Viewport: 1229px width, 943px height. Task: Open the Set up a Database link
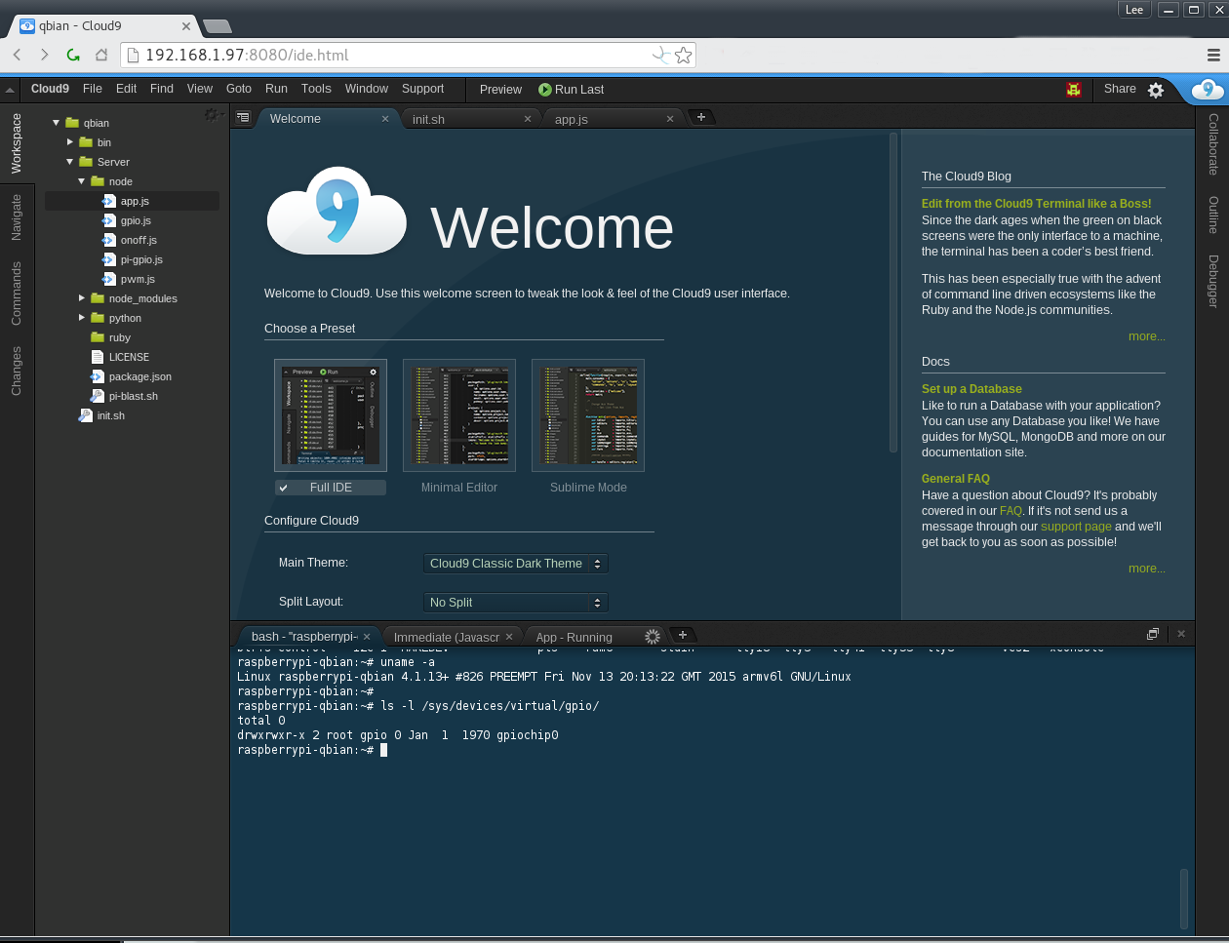pyautogui.click(x=971, y=389)
